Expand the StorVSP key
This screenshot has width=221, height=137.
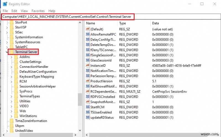pyautogui.click(x=7, y=28)
